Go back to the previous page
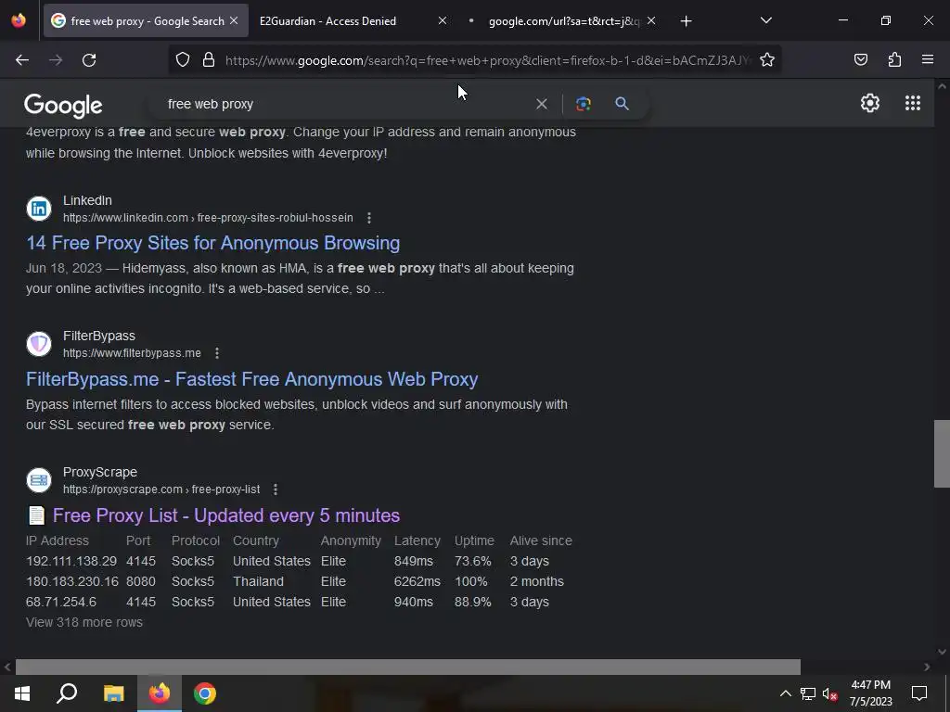950x712 pixels. (22, 60)
